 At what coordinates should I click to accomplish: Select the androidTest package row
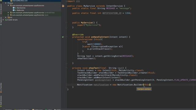(32, 13)
